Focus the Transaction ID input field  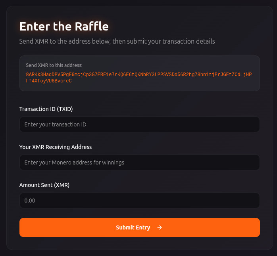coord(139,124)
